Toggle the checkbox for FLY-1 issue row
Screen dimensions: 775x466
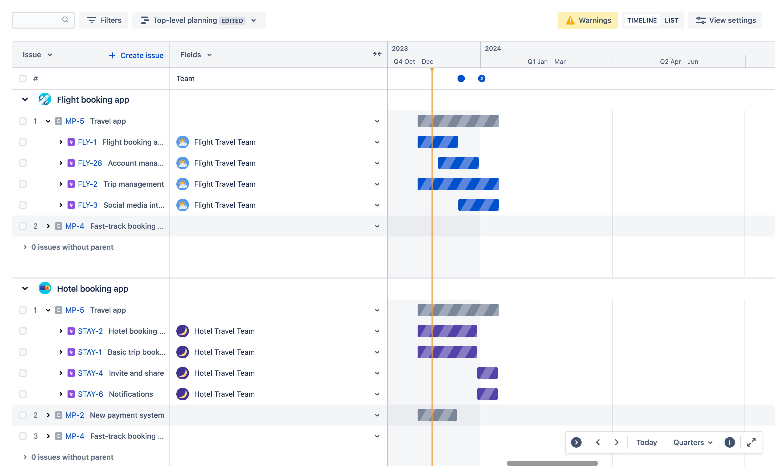pyautogui.click(x=22, y=142)
